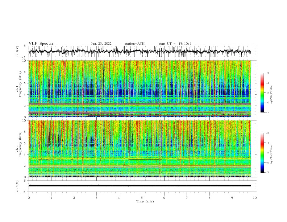Image resolution: width=287 pixels, height=222 pixels.
Task: Click the "-7" label on ch.2 colorbar
Action: [267, 173]
